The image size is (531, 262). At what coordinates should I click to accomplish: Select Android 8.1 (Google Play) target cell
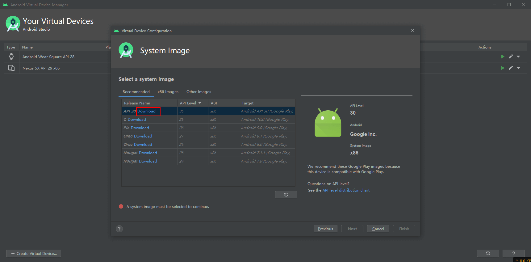267,136
